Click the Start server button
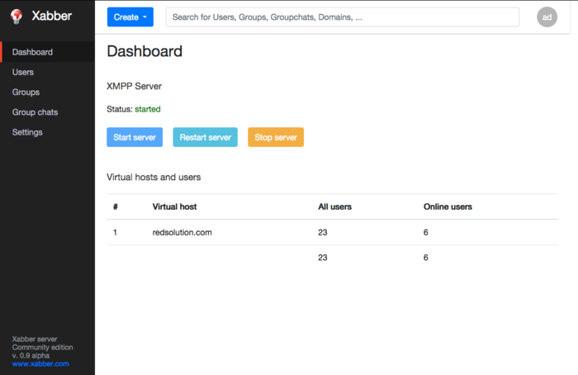Image resolution: width=578 pixels, height=375 pixels. pyautogui.click(x=135, y=137)
